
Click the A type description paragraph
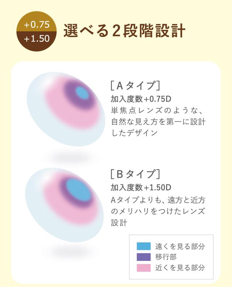pyautogui.click(x=157, y=121)
